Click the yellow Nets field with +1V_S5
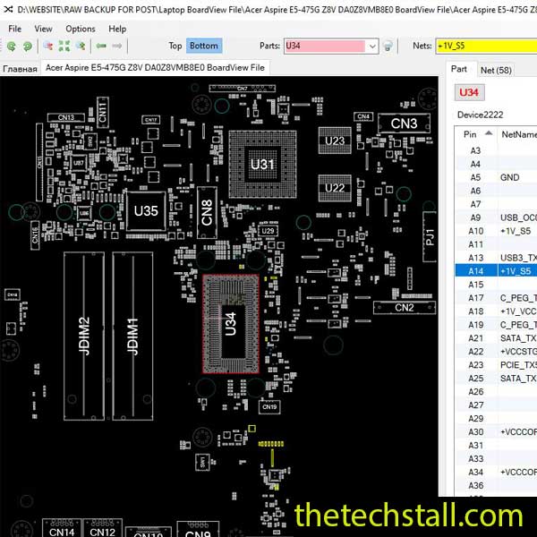 [486, 46]
